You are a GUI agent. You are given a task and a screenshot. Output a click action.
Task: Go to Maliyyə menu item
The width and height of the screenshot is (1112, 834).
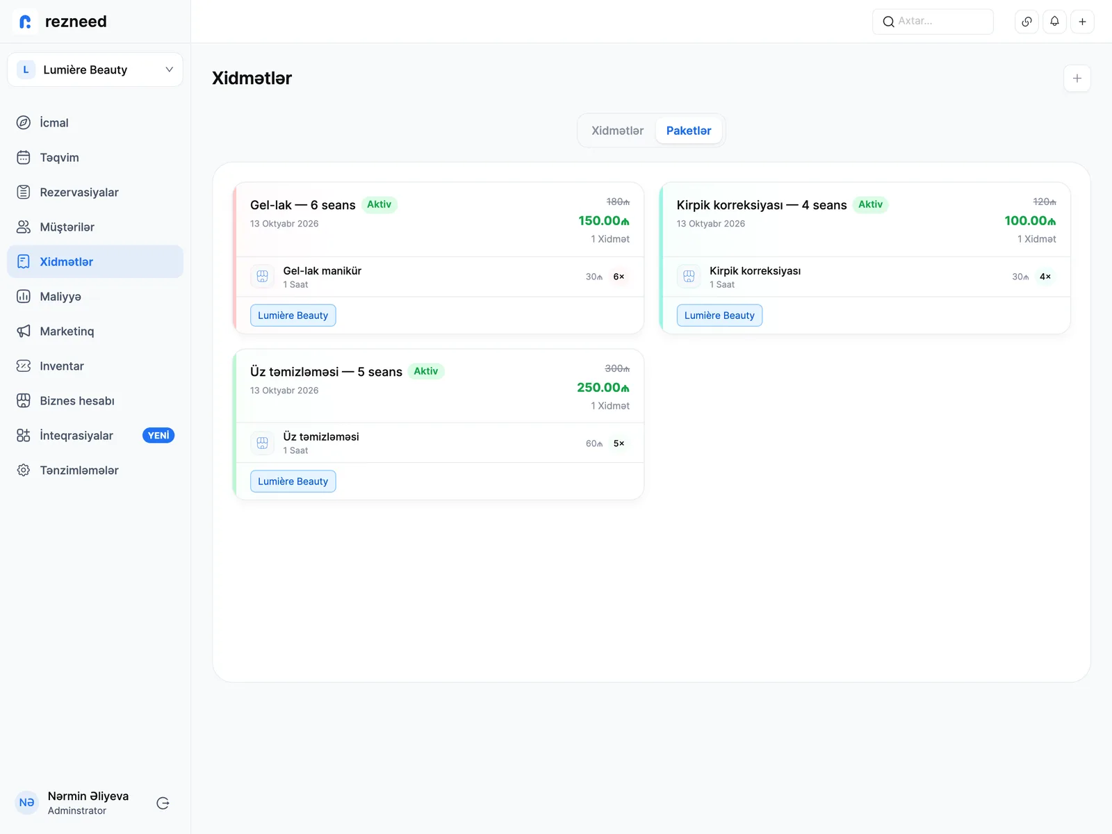click(95, 297)
